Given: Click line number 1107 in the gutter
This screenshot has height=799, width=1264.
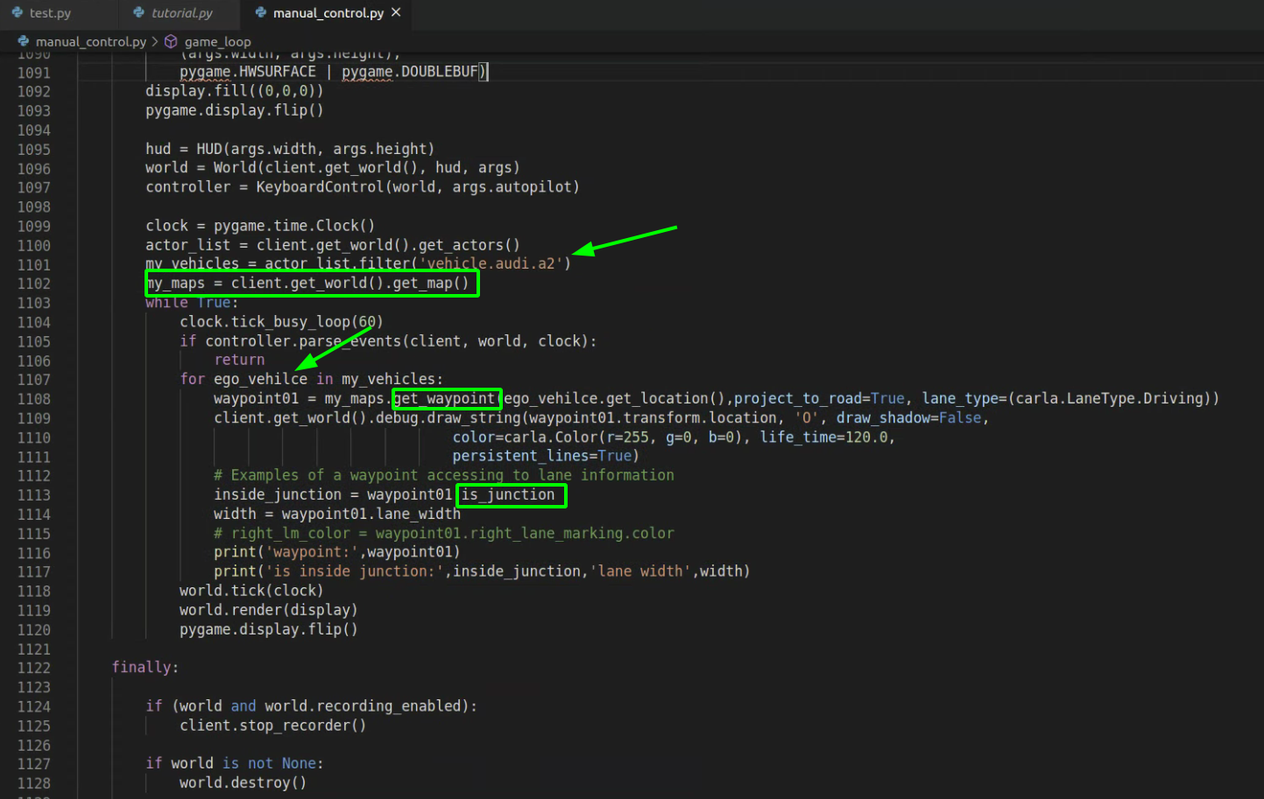Looking at the screenshot, I should tap(34, 380).
